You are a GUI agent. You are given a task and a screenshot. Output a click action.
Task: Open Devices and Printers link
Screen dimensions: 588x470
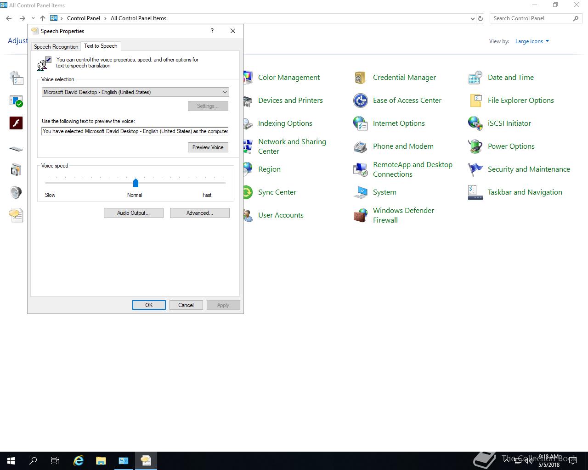[290, 101]
